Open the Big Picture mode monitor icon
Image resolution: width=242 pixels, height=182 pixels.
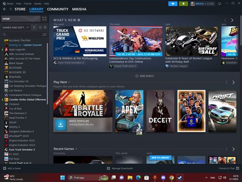(220, 4)
